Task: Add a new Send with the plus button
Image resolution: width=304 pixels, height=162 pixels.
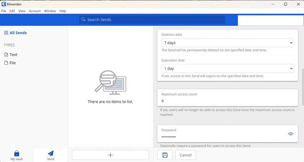Action: 110,155
